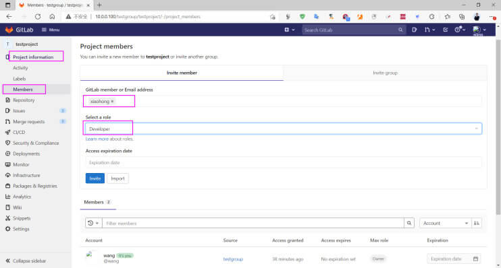
Task: Click the browser address bar URL
Action: point(148,17)
